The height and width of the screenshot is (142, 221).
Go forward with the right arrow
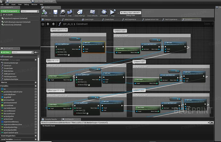pyautogui.click(x=53, y=24)
